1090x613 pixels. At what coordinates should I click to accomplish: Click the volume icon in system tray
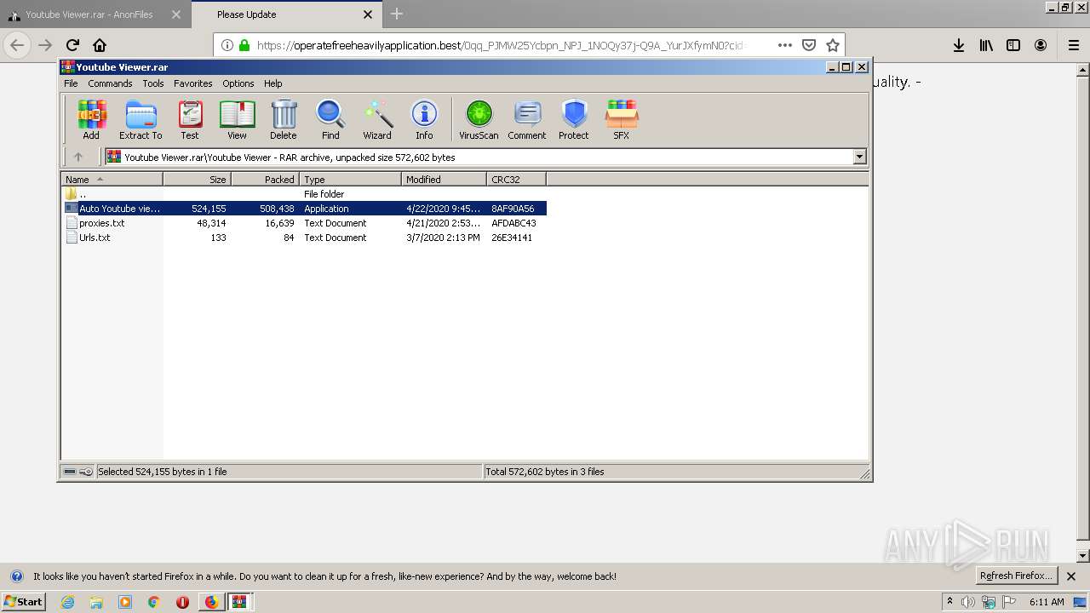[969, 602]
